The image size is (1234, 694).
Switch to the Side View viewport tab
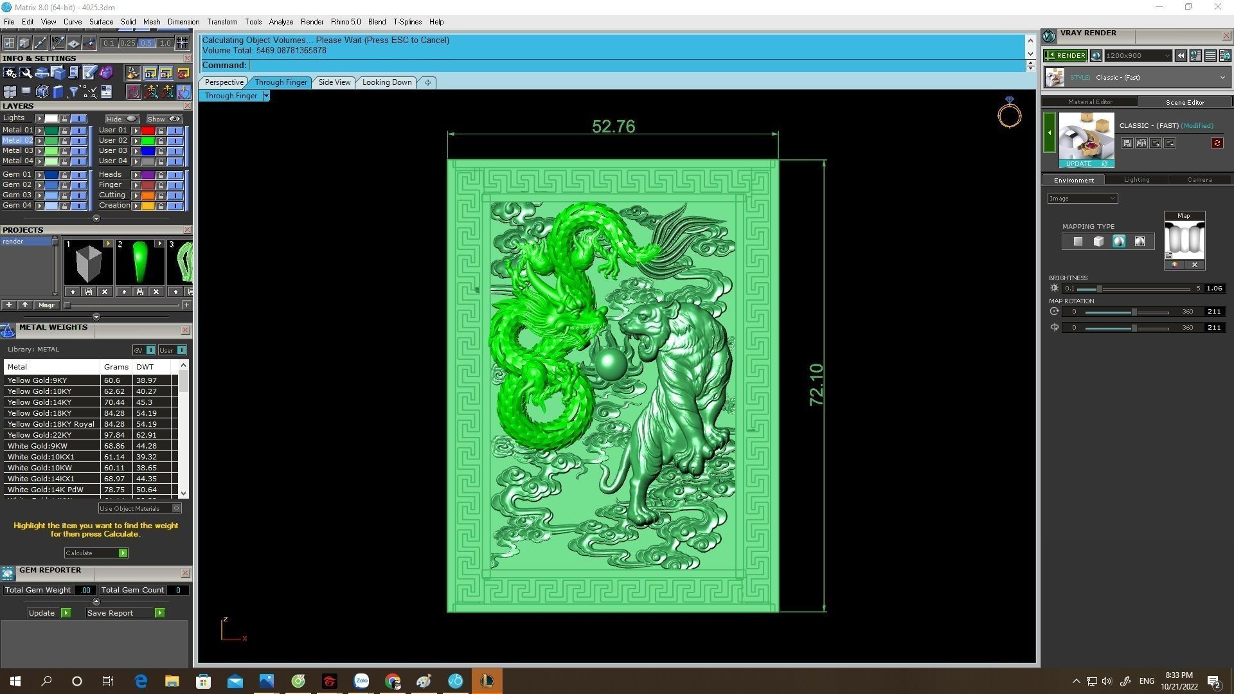[x=335, y=82]
